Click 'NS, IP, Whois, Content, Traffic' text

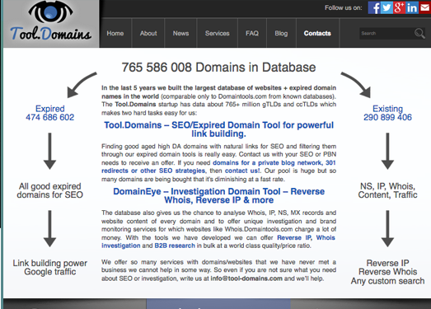[387, 190]
